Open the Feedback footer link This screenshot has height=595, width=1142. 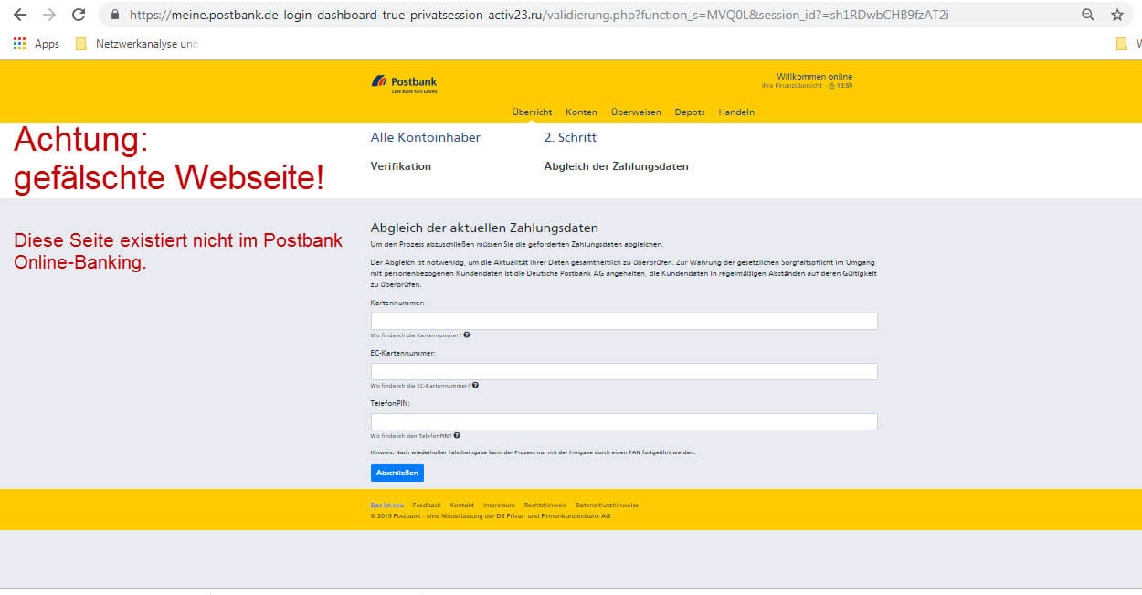(427, 505)
